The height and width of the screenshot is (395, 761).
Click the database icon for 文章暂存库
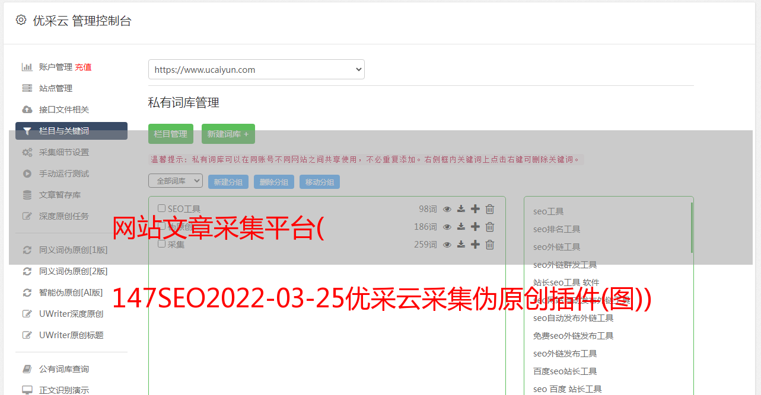pos(27,195)
